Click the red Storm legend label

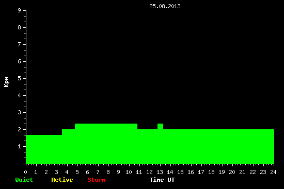click(x=97, y=180)
